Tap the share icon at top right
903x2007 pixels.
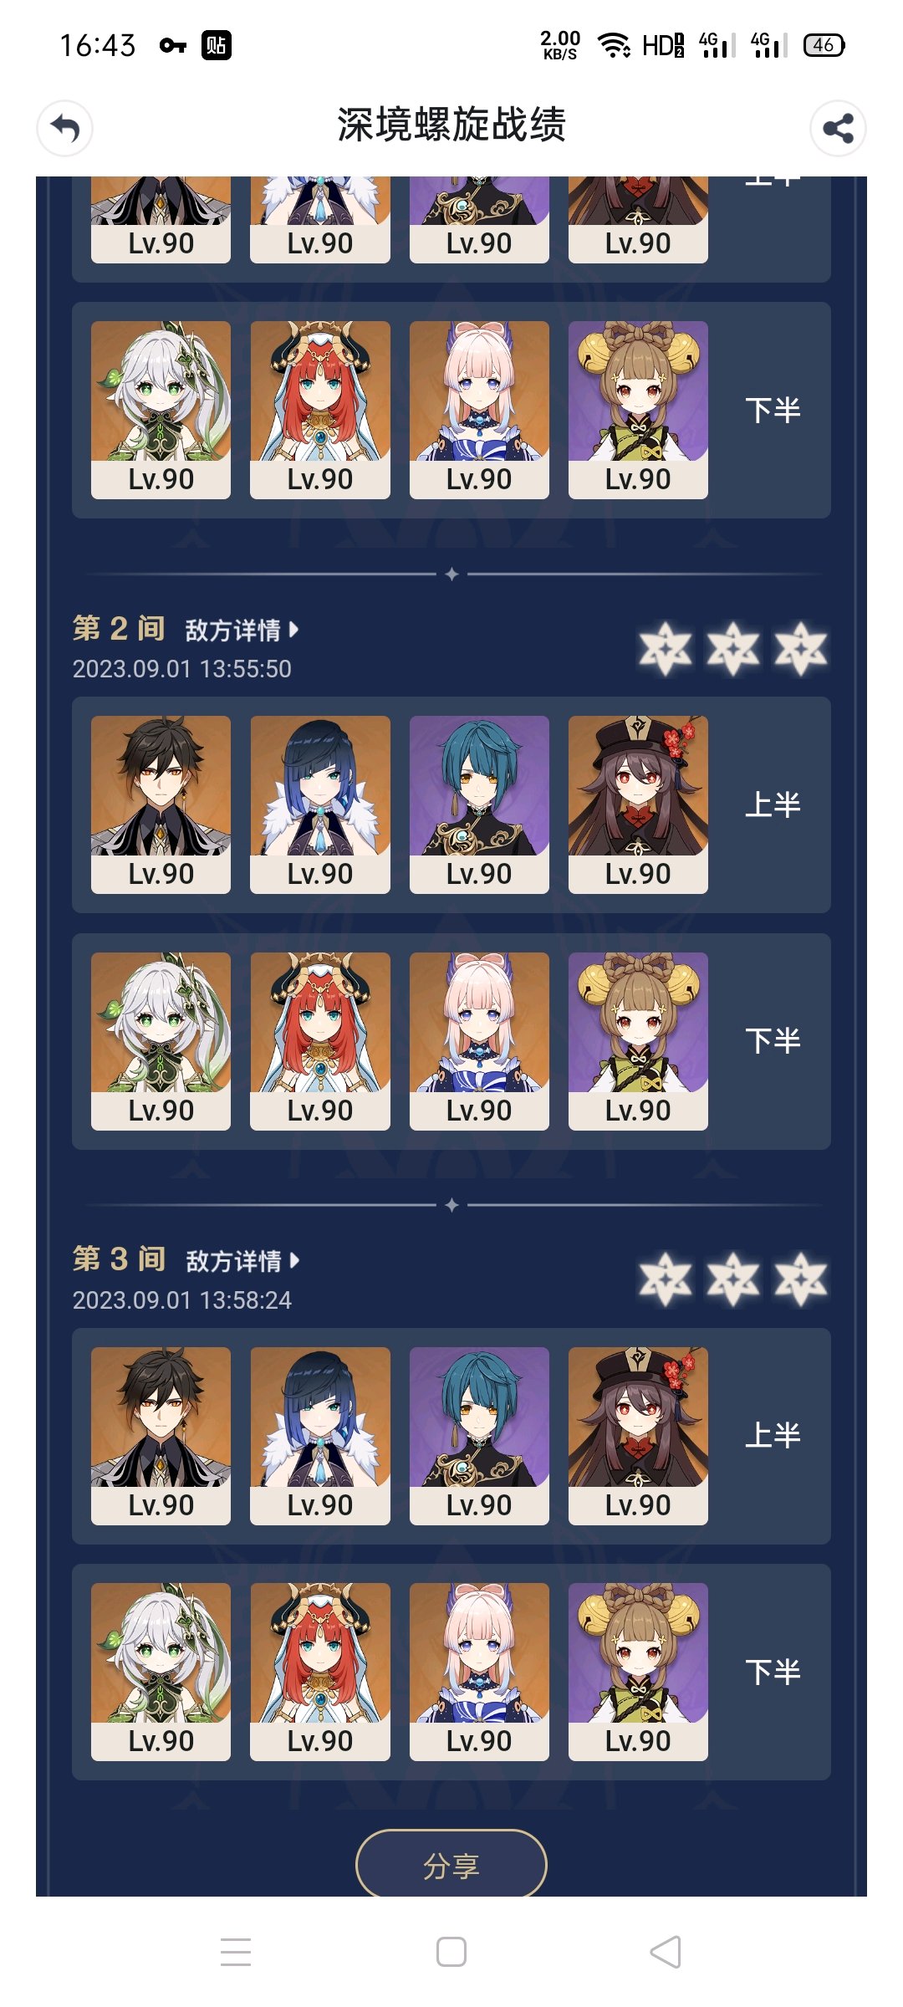pos(838,128)
